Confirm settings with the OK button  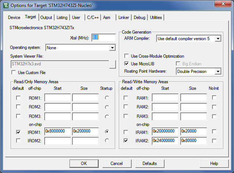(x=84, y=164)
